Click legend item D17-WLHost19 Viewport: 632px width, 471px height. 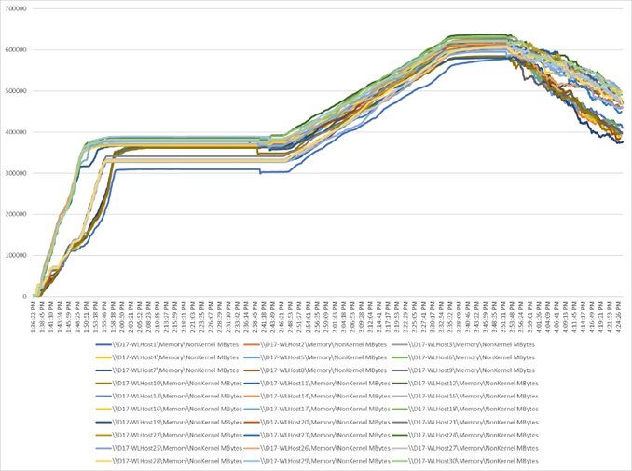tap(169, 423)
